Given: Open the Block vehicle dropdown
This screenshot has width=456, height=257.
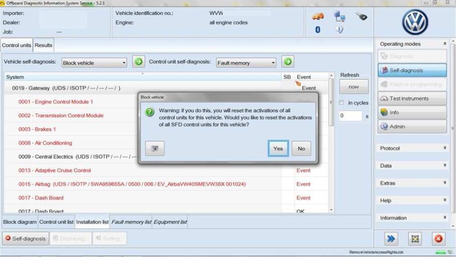Looking at the screenshot, I should coord(94,63).
